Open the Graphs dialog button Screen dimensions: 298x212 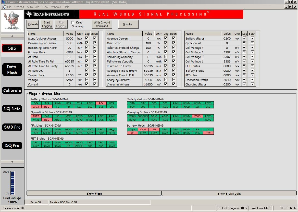click(128, 24)
